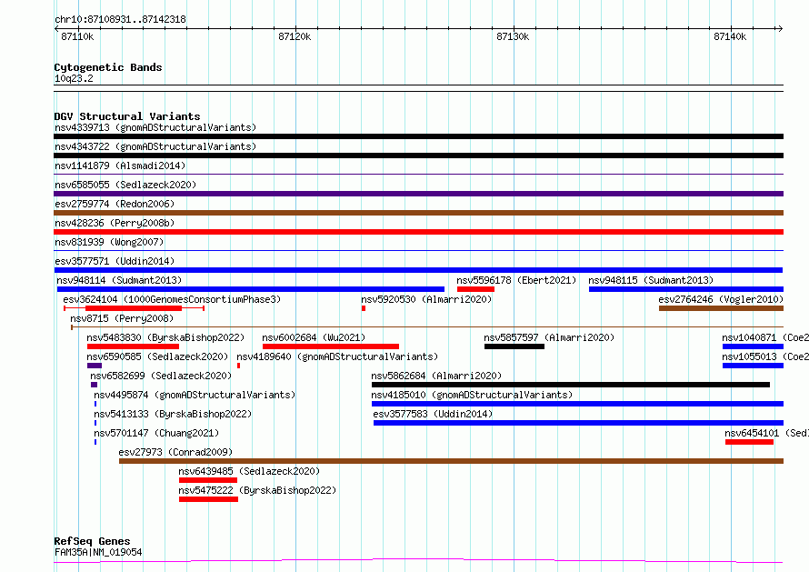Viewport: 809px width, 572px height.
Task: Click the purple nsv6585055 variant bar
Action: pos(418,194)
